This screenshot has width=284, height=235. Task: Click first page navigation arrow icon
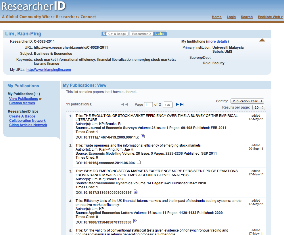(x=122, y=105)
